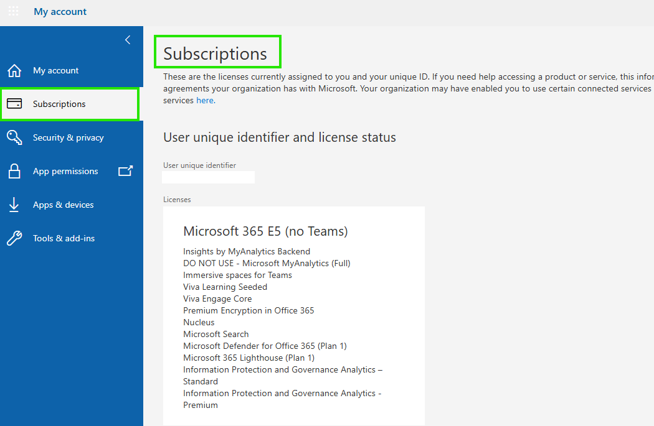Click the 'Nucleus' license entry
The width and height of the screenshot is (654, 426).
click(x=199, y=322)
